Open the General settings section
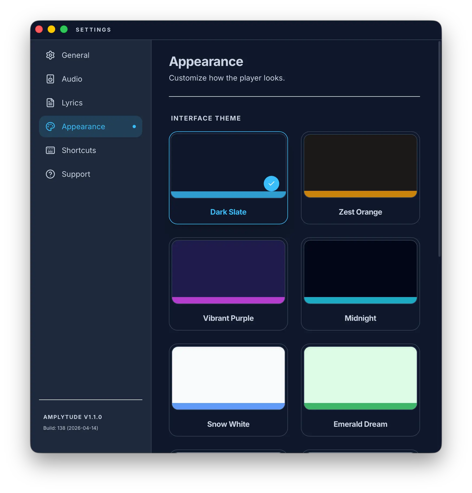The width and height of the screenshot is (472, 493). (76, 55)
